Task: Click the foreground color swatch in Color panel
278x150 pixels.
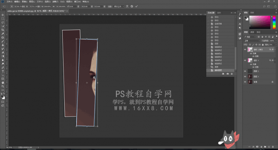Action: tap(245, 17)
